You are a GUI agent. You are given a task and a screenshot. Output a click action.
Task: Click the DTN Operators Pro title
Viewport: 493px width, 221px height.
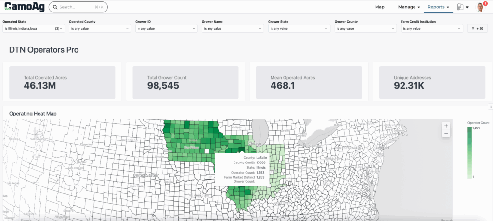tap(44, 50)
